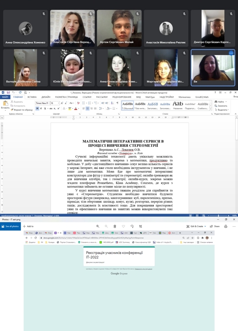238x331 pixels.
Task: Save the Word document with floppy icon
Action: point(8,93)
